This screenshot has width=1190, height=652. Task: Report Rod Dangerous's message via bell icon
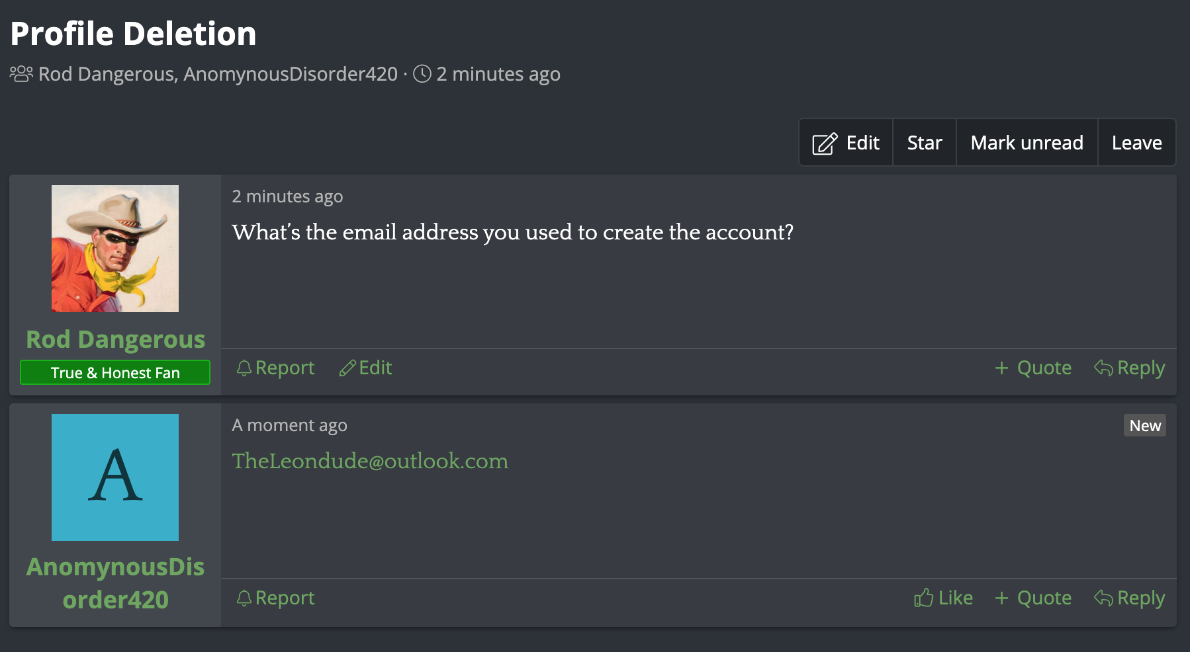tap(244, 368)
